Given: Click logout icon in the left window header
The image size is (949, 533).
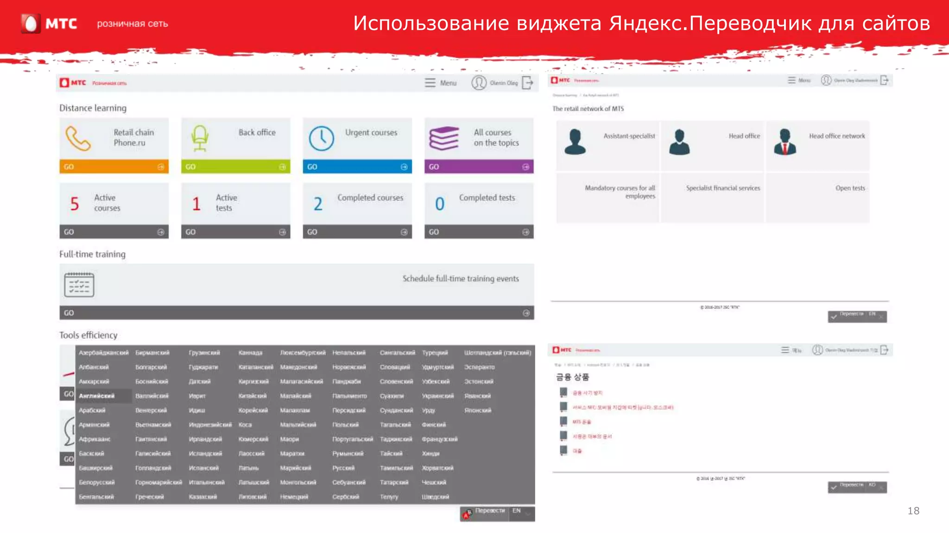Looking at the screenshot, I should click(527, 83).
